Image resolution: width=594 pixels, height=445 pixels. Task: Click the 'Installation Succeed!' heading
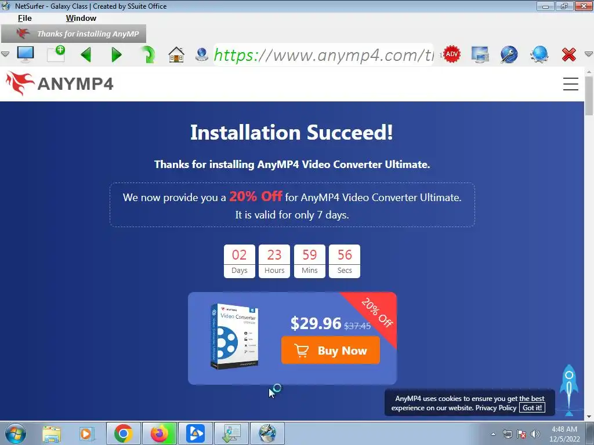pyautogui.click(x=292, y=133)
